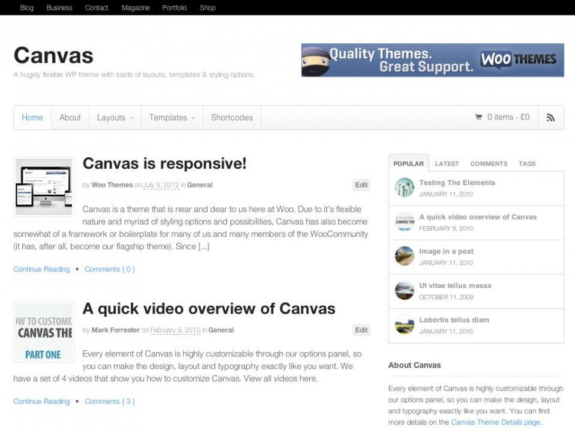Click the About Canvas widget heading

tap(414, 365)
